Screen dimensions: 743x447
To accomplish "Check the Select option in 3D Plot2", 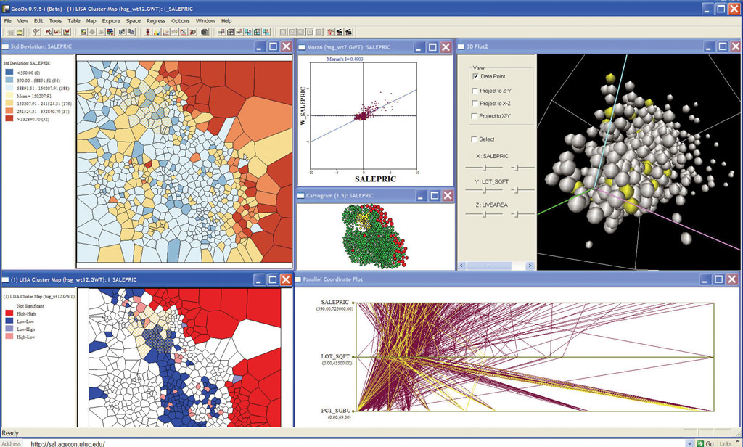I will pyautogui.click(x=474, y=139).
